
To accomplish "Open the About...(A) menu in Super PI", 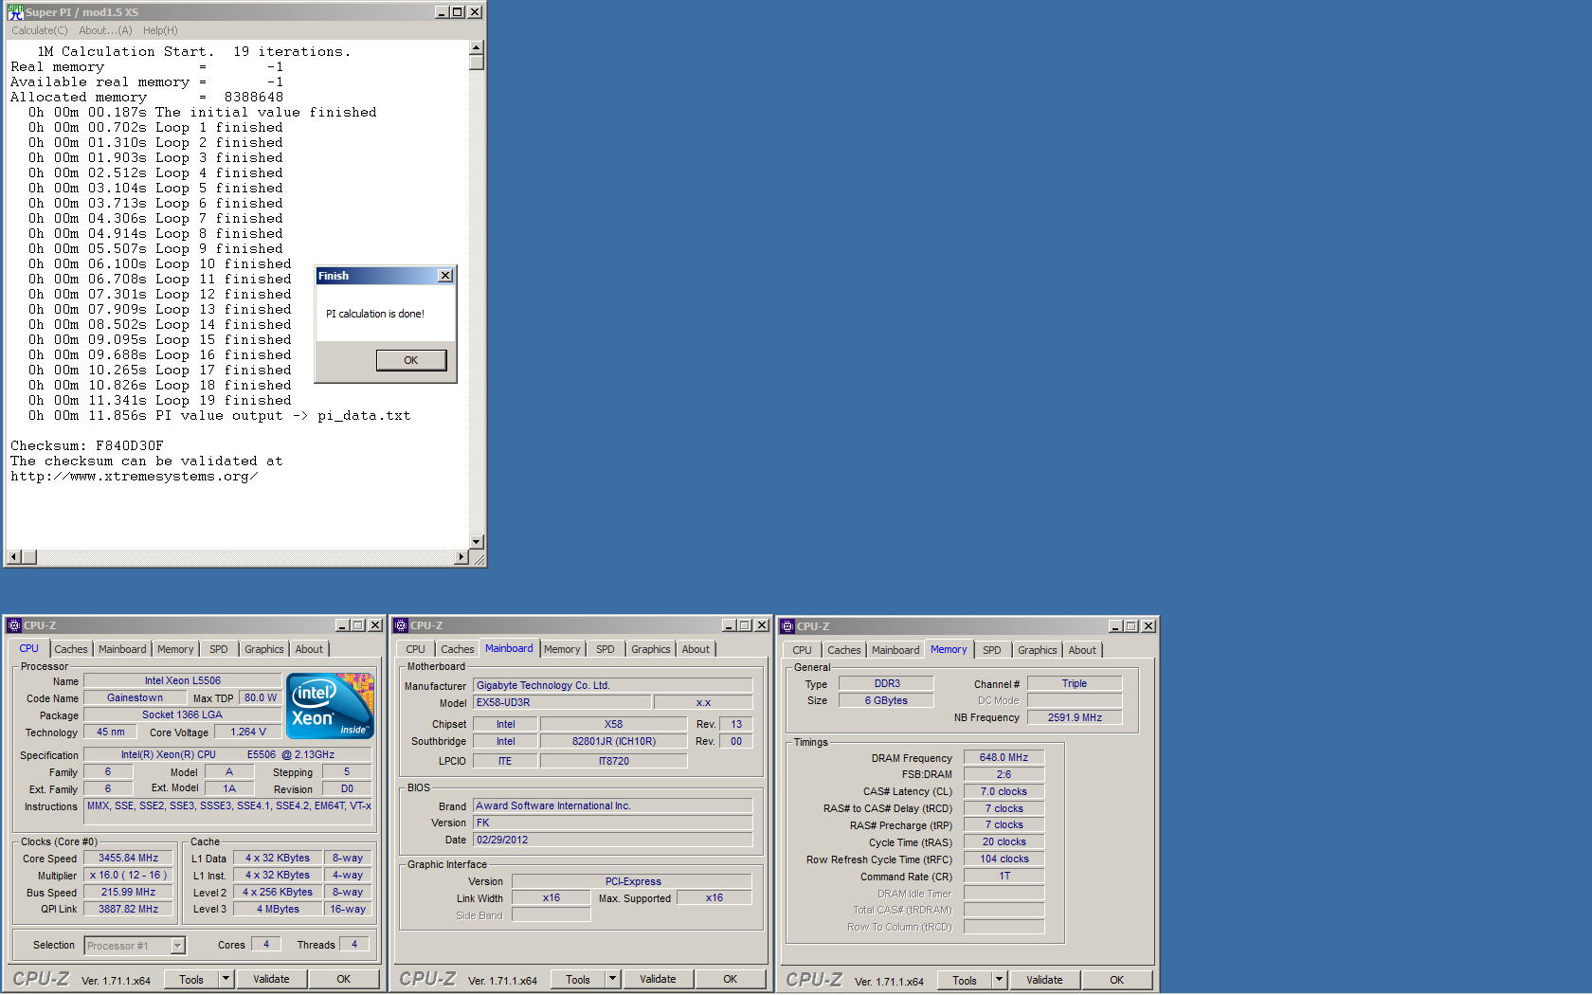I will (105, 30).
